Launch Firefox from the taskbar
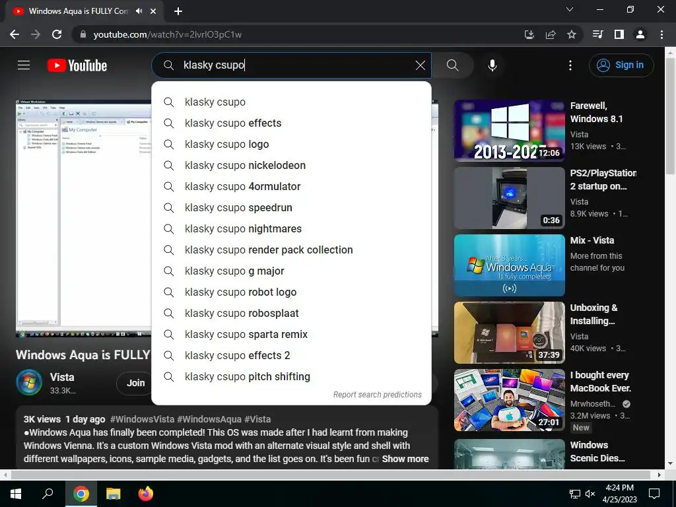Screen dimensions: 676x507 [146, 494]
